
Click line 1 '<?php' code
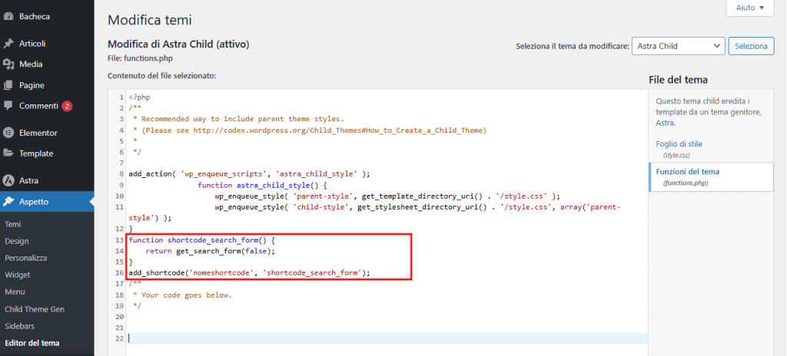(139, 97)
